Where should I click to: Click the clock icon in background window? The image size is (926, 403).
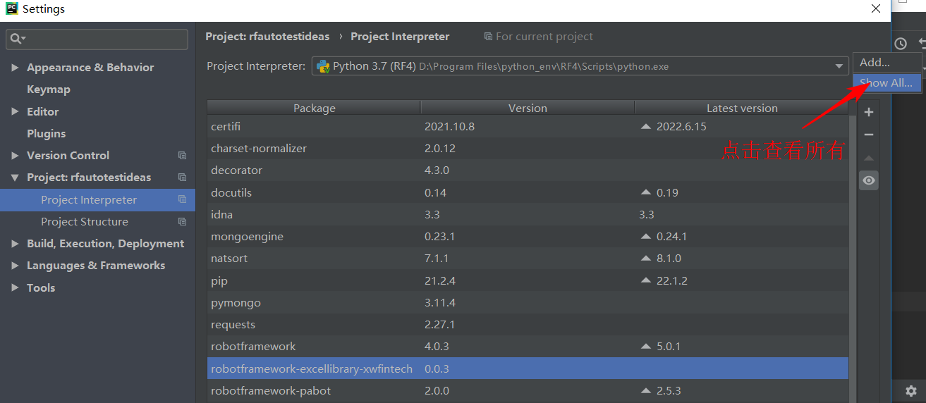pyautogui.click(x=901, y=44)
